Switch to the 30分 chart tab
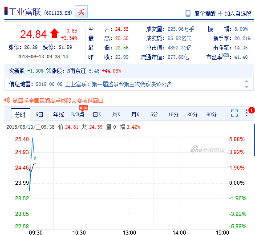 coord(192,114)
